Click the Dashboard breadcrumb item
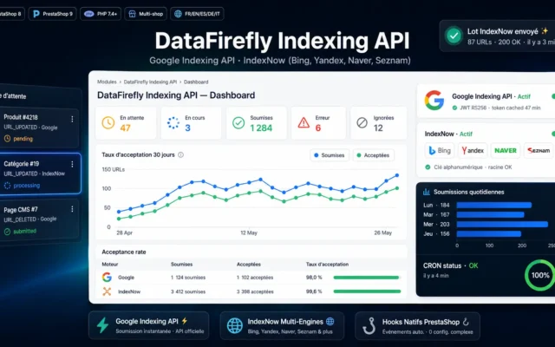Image resolution: width=555 pixels, height=347 pixels. [196, 82]
